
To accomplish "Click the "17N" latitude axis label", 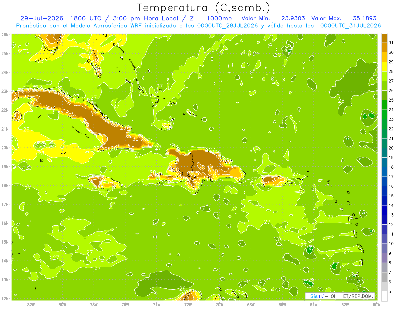I will (x=5, y=204).
